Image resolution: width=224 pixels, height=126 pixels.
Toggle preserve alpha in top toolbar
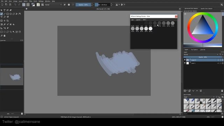point(69,5)
